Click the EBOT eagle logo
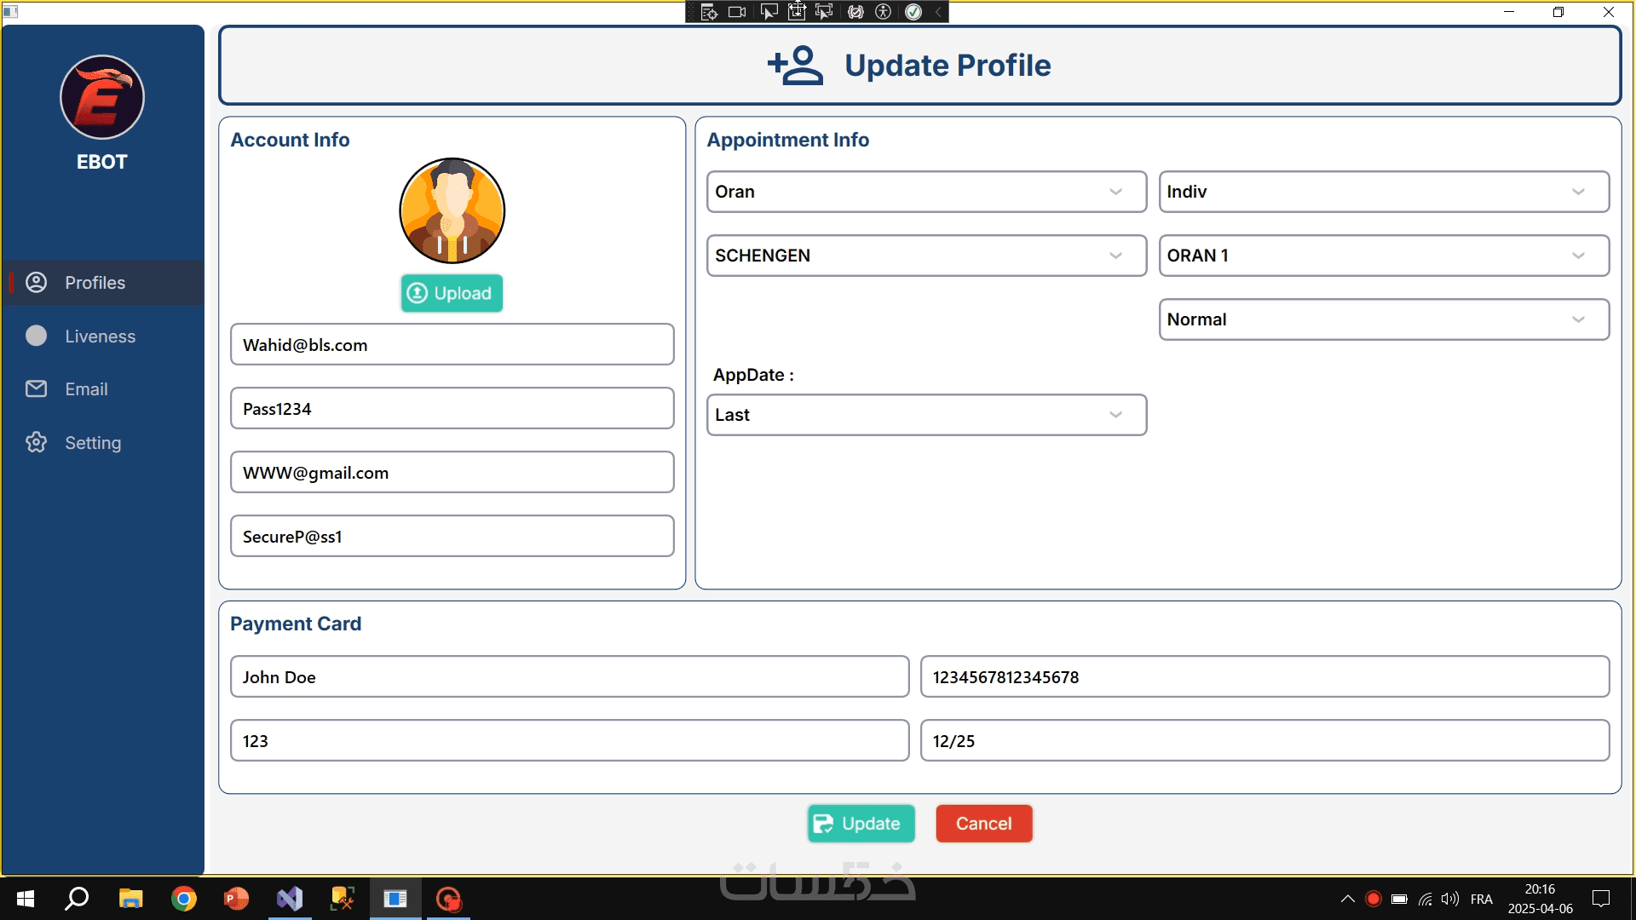Image resolution: width=1636 pixels, height=920 pixels. 102,97
